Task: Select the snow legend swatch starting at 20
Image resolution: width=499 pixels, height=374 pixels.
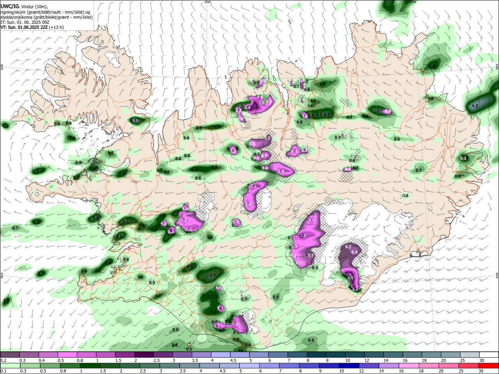Action: coord(451,355)
